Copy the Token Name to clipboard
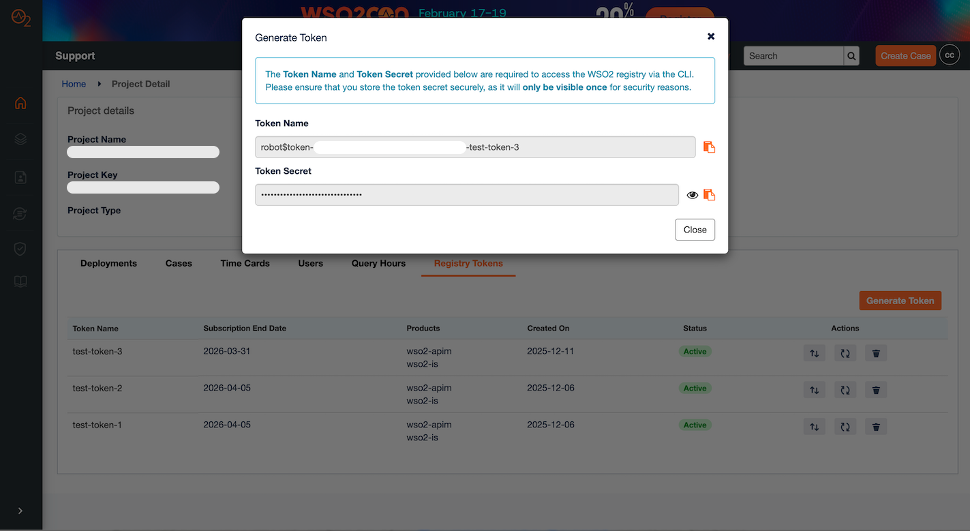Image resolution: width=970 pixels, height=531 pixels. click(x=709, y=147)
